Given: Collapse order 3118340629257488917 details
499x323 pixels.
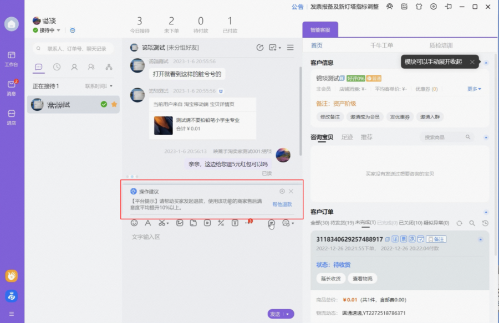Looking at the screenshot, I should click(x=481, y=239).
